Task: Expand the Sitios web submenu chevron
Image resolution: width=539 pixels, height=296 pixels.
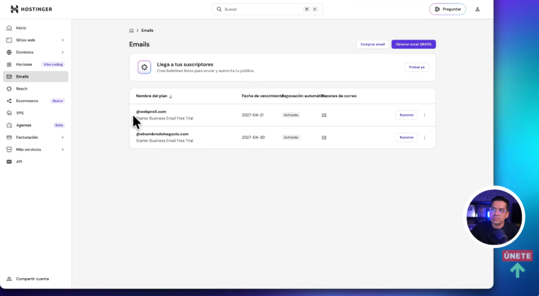Action: click(63, 40)
